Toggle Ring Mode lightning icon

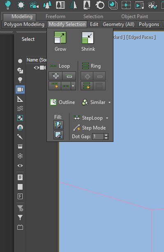(x=87, y=86)
